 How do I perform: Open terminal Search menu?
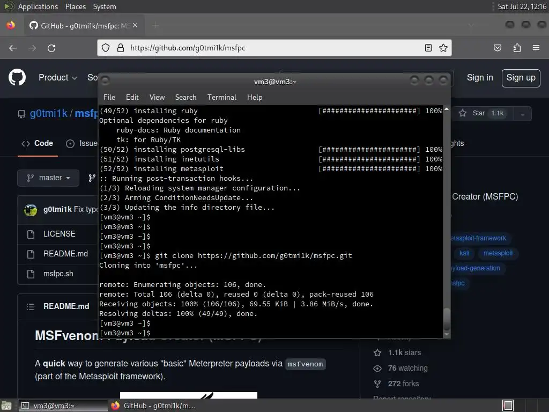(x=186, y=98)
